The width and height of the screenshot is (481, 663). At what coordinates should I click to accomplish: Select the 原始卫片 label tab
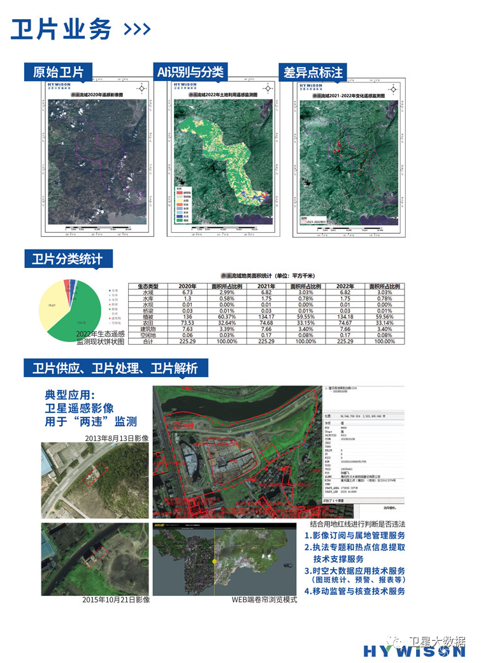click(58, 72)
